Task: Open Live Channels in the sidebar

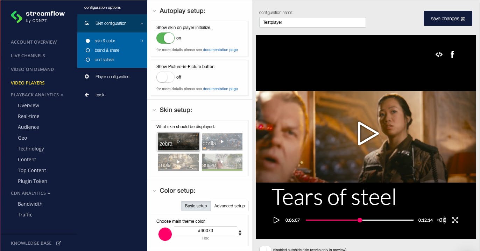Action: coord(28,56)
